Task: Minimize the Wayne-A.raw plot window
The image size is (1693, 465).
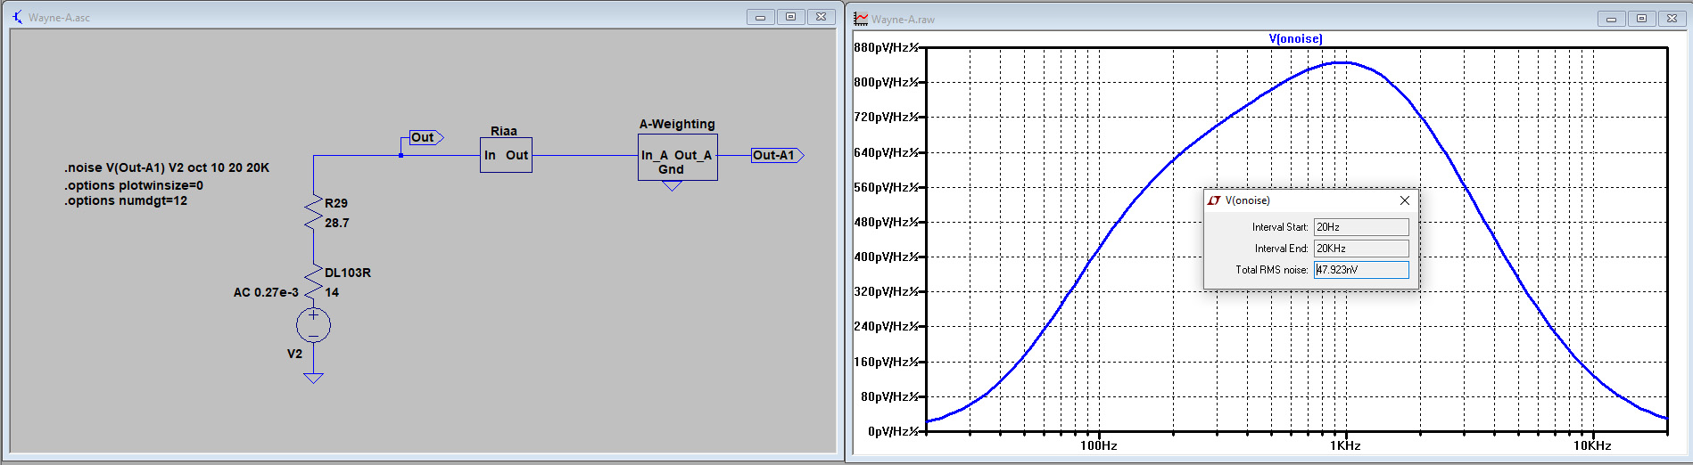Action: [1611, 19]
